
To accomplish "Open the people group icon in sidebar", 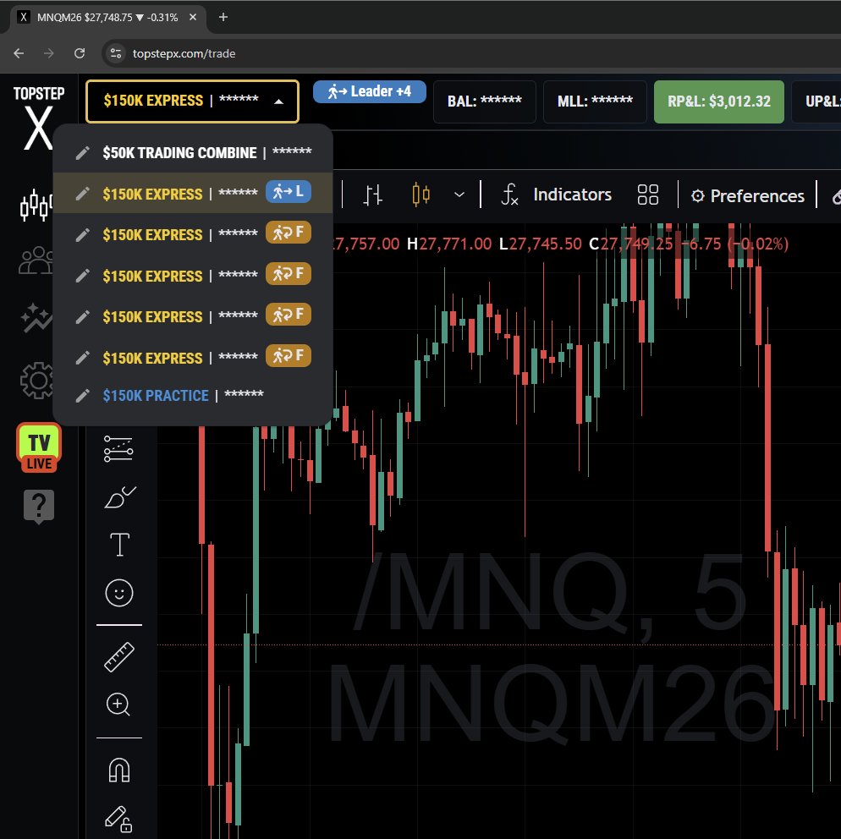I will [x=36, y=261].
